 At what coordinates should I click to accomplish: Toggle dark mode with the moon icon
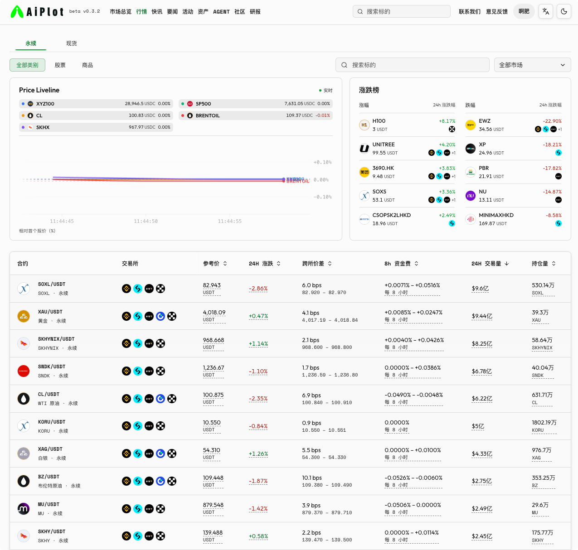pos(564,11)
